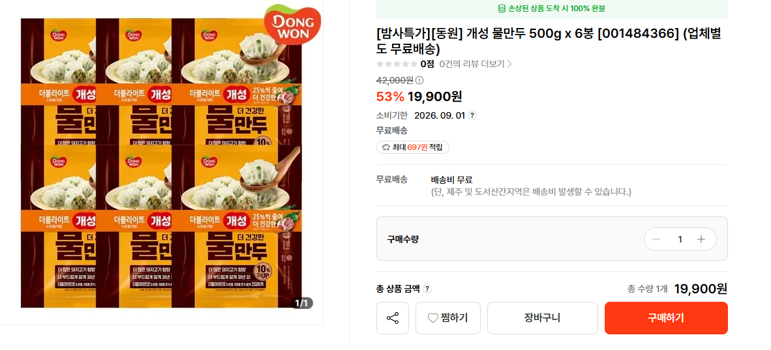Screen dimensions: 771x350
Task: Click the share icon button
Action: pyautogui.click(x=393, y=318)
